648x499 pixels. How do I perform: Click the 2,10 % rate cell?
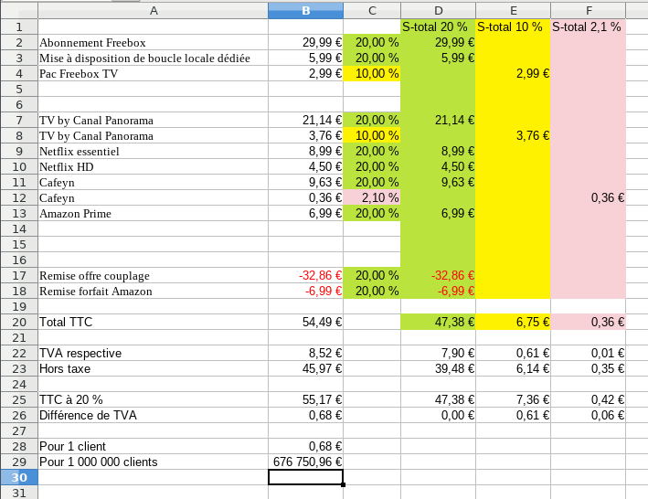(x=372, y=198)
